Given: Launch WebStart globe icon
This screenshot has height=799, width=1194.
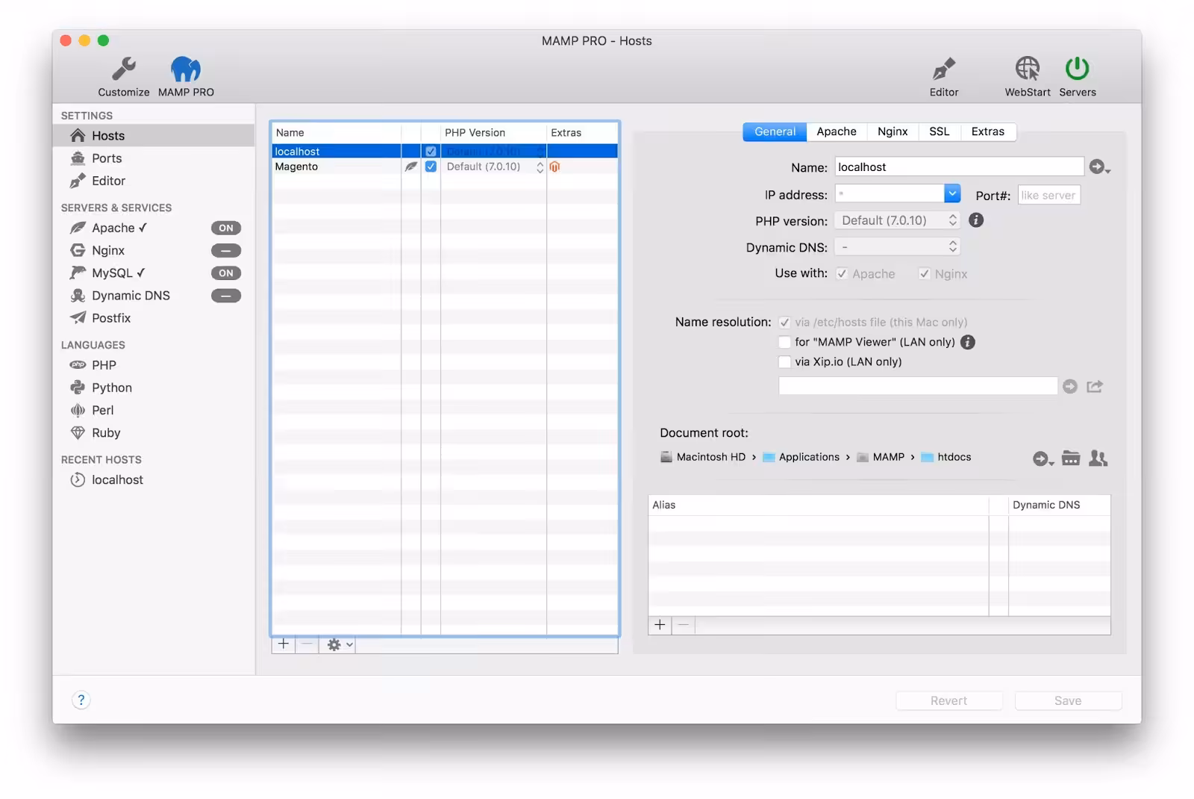Looking at the screenshot, I should pos(1028,69).
